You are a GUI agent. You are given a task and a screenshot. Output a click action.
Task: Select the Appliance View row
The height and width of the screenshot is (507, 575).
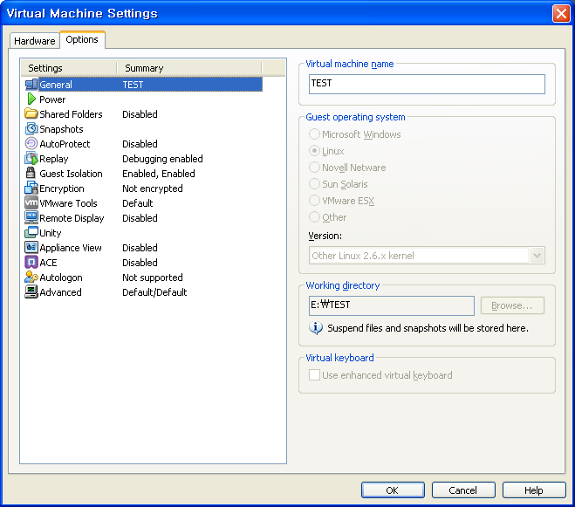[143, 248]
